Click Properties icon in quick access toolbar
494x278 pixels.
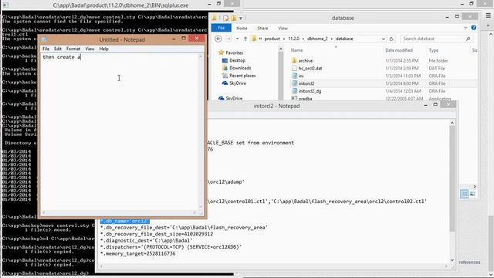tap(225, 18)
